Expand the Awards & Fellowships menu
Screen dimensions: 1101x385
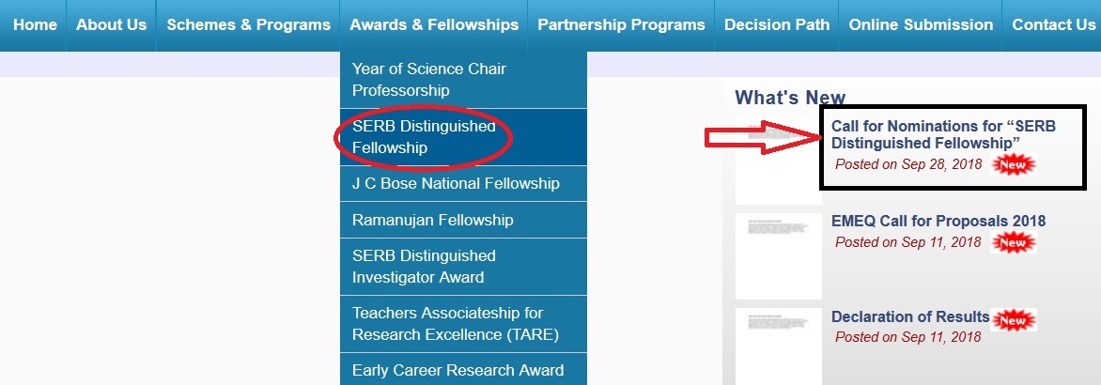434,25
